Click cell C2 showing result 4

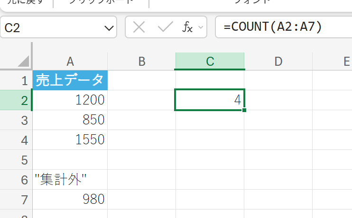(210, 100)
